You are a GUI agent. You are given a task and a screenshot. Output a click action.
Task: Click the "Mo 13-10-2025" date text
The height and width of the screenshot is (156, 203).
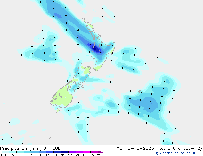point(135,148)
